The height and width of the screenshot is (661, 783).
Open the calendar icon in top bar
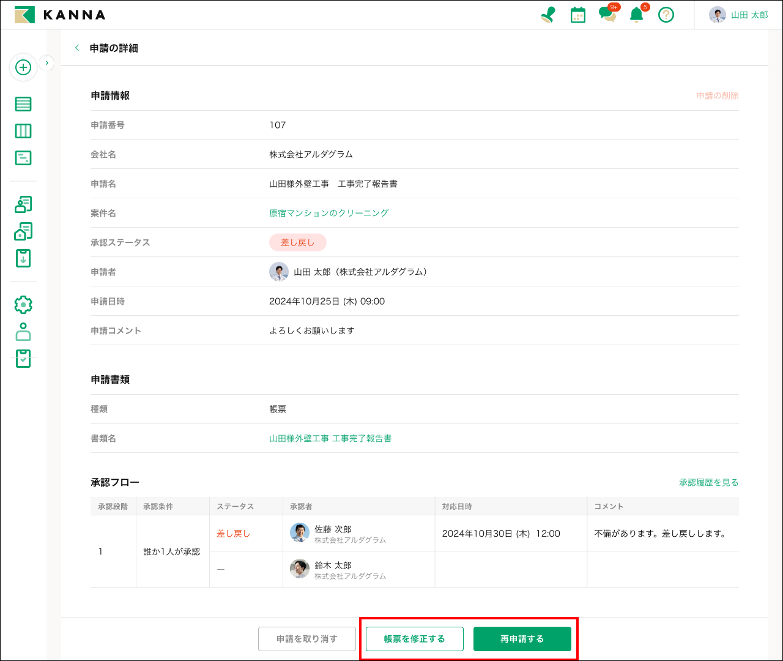pyautogui.click(x=577, y=15)
